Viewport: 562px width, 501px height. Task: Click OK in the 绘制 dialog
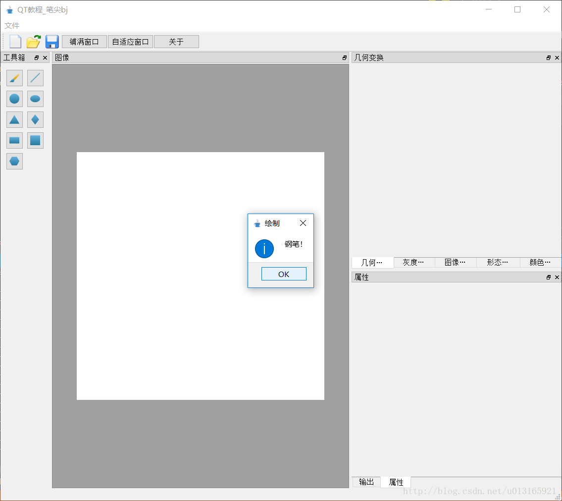284,274
